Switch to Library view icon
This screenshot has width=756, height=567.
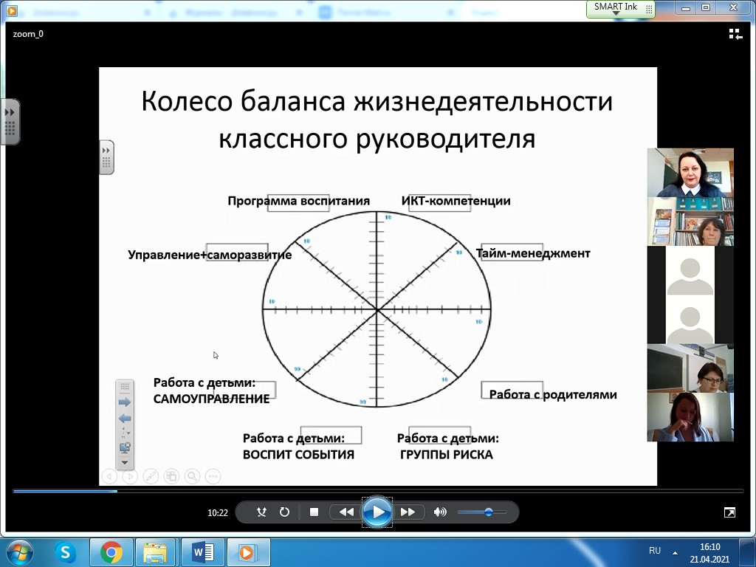(x=735, y=34)
